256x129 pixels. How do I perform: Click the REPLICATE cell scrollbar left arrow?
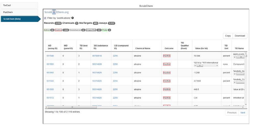click(234, 57)
